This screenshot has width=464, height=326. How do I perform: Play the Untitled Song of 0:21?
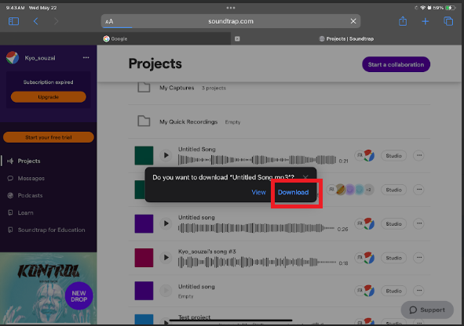pos(166,155)
